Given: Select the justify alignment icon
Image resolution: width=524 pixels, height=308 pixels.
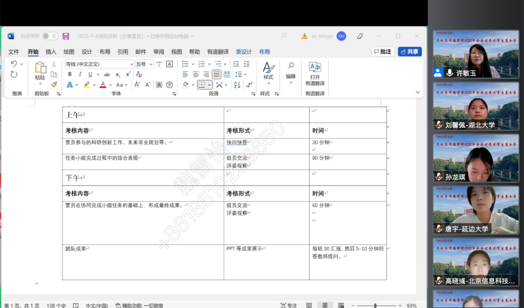Looking at the screenshot, I should coord(216,74).
